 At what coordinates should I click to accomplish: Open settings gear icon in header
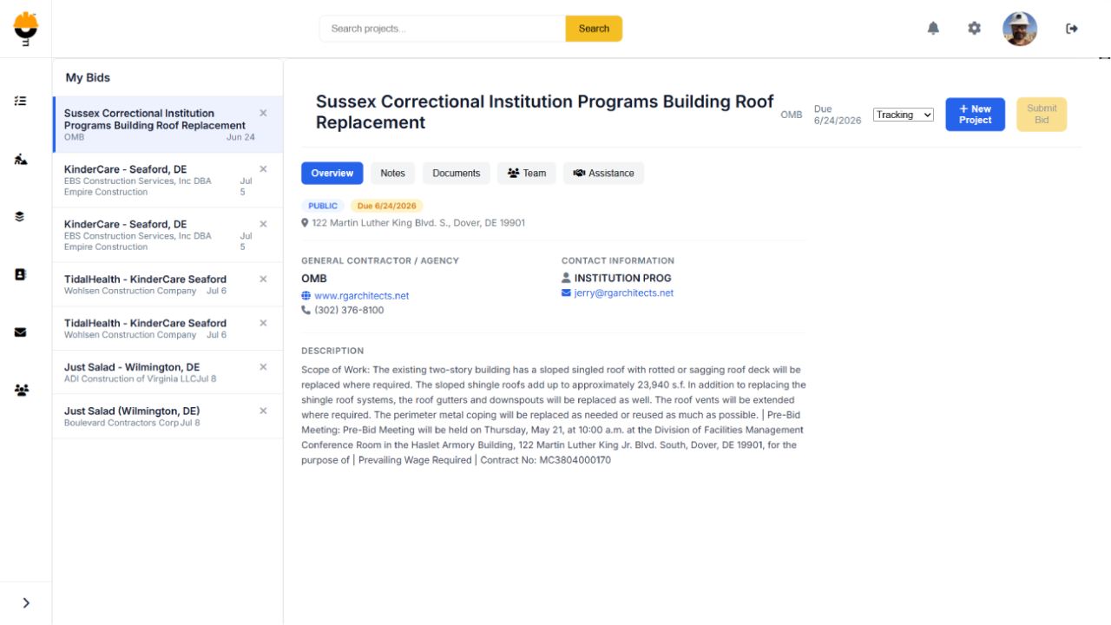coord(974,29)
